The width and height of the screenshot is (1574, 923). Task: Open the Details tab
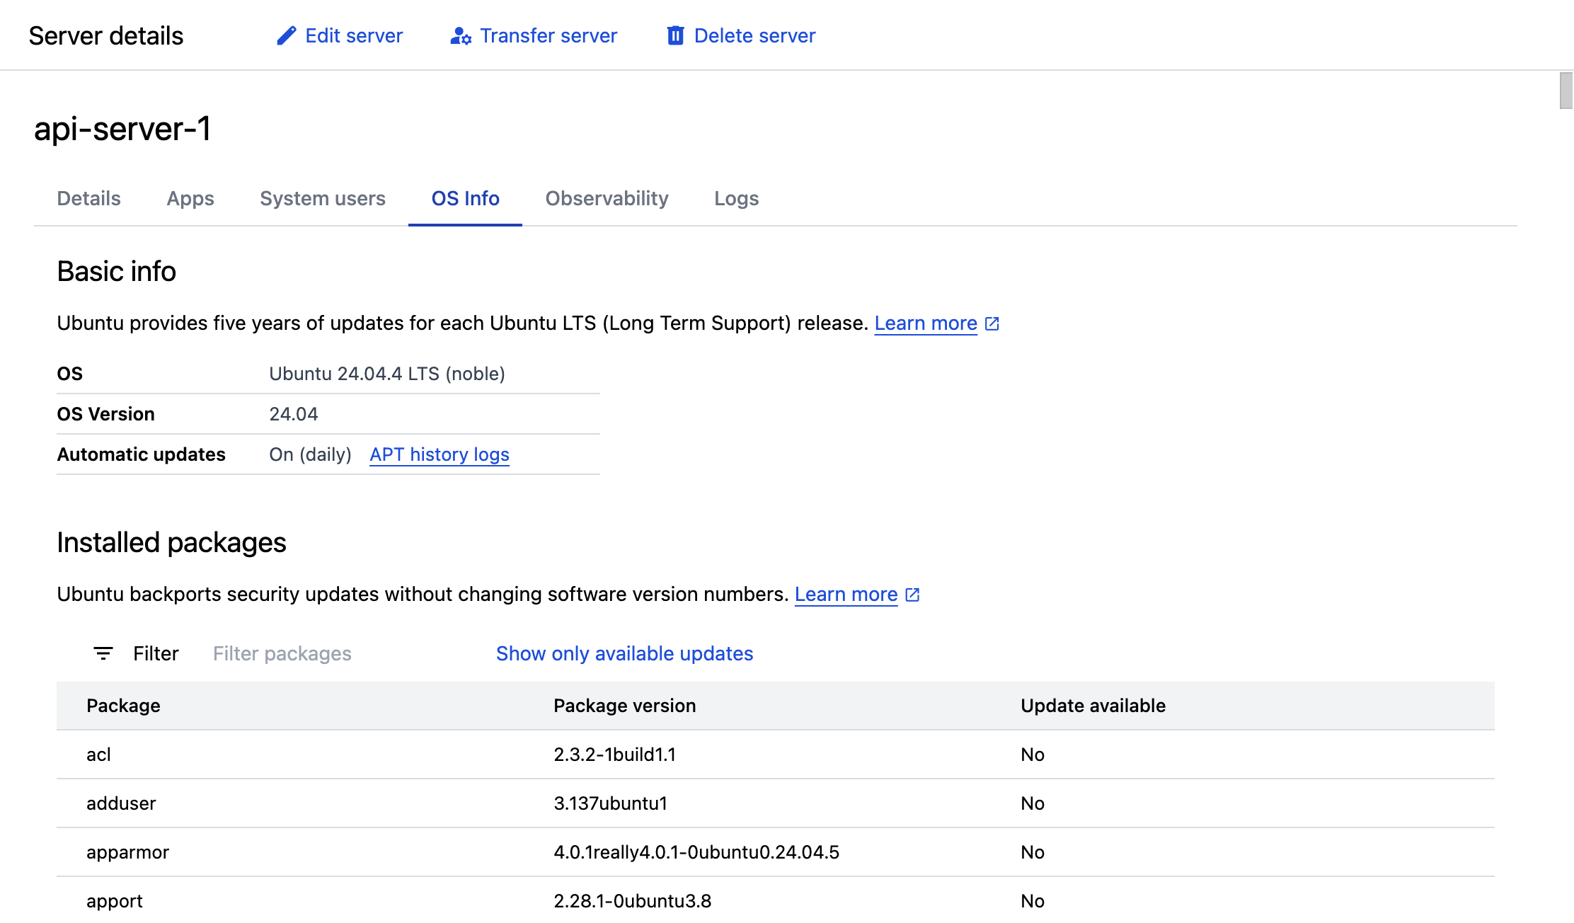click(x=88, y=198)
